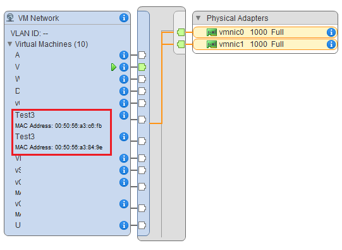The width and height of the screenshot is (342, 250).
Task: Select the green active port for VM V
Action: click(142, 67)
